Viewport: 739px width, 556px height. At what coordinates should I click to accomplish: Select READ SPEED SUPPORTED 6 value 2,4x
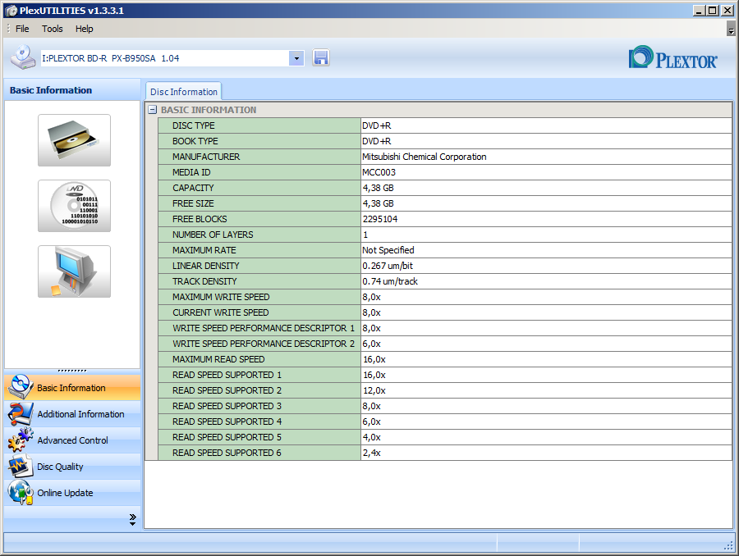coord(371,453)
